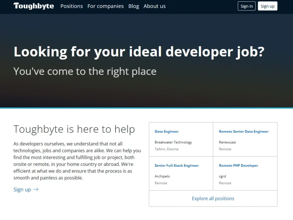Open the For companies page
This screenshot has width=293, height=220.
[106, 6]
